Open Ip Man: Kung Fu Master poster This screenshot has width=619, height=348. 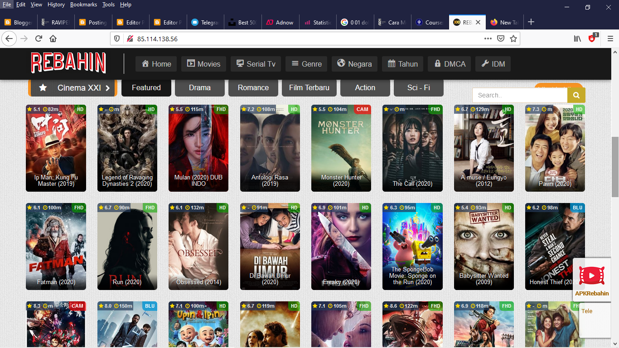click(x=56, y=148)
